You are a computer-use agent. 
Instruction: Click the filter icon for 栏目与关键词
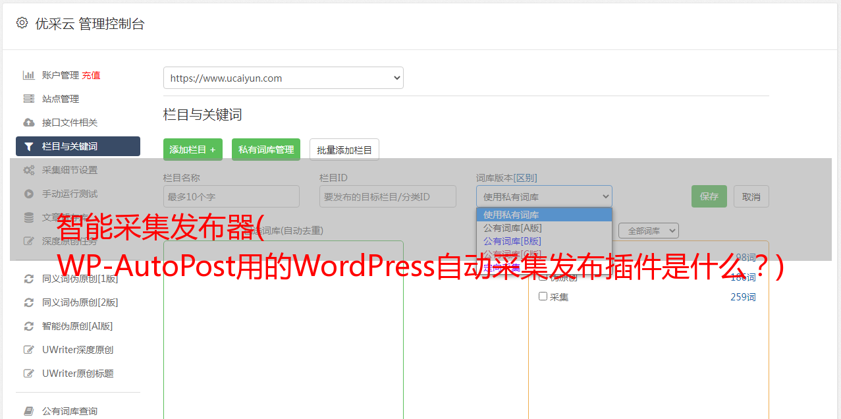pos(29,146)
